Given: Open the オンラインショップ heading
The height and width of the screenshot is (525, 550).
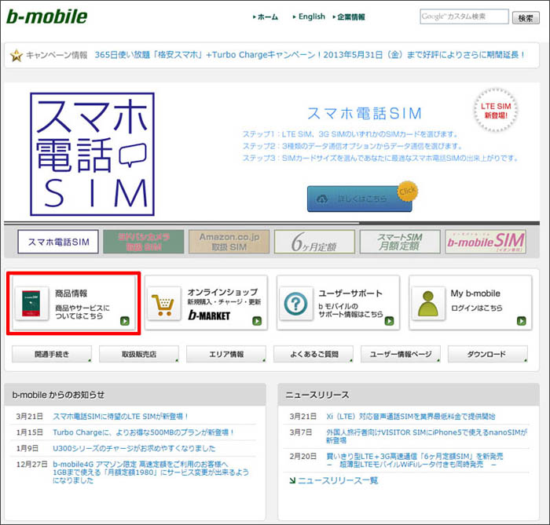Looking at the screenshot, I should click(222, 292).
